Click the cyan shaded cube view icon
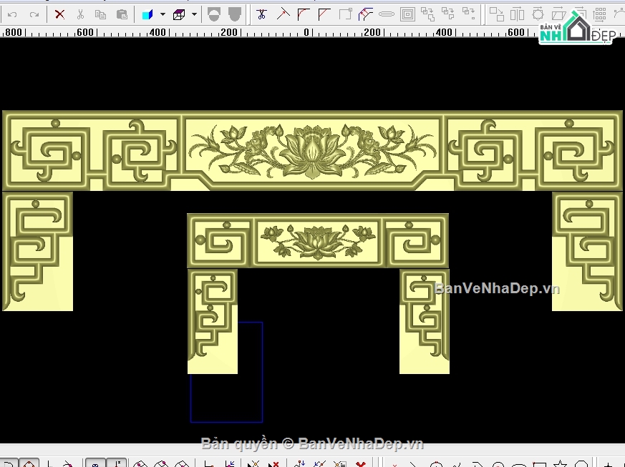The image size is (625, 467). pyautogui.click(x=147, y=15)
